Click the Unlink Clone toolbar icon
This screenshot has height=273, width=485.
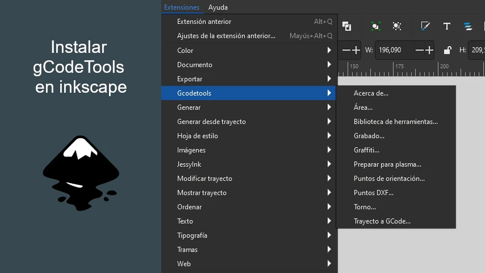[x=347, y=26]
